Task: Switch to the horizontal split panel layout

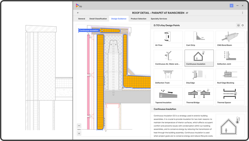Action: tap(238, 25)
